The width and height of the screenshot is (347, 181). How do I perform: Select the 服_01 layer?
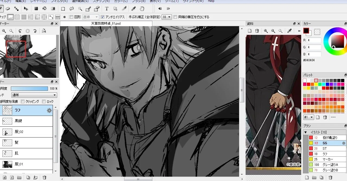(26, 164)
